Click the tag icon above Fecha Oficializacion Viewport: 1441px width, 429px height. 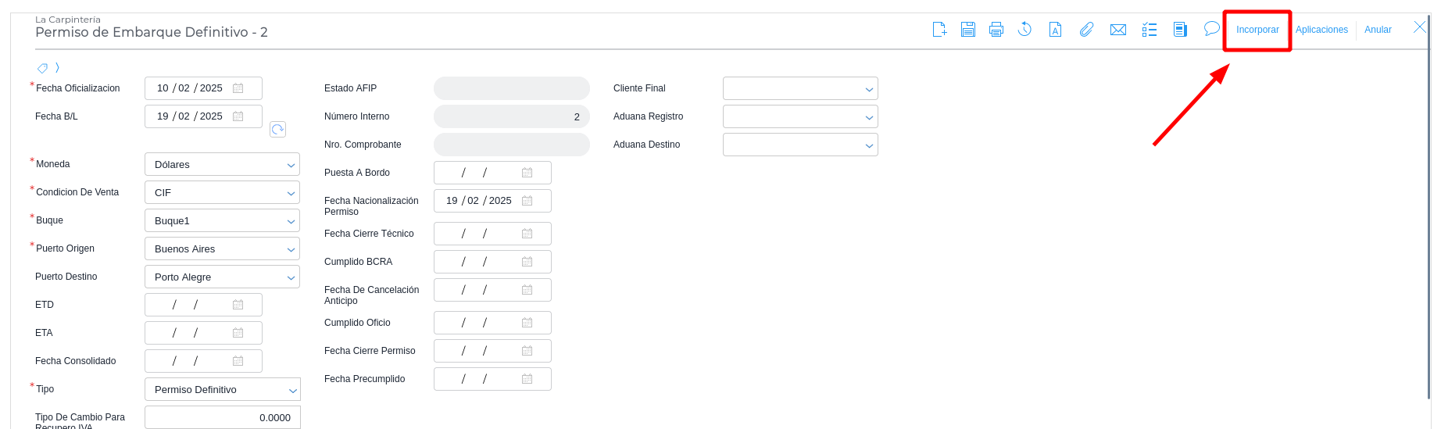43,68
